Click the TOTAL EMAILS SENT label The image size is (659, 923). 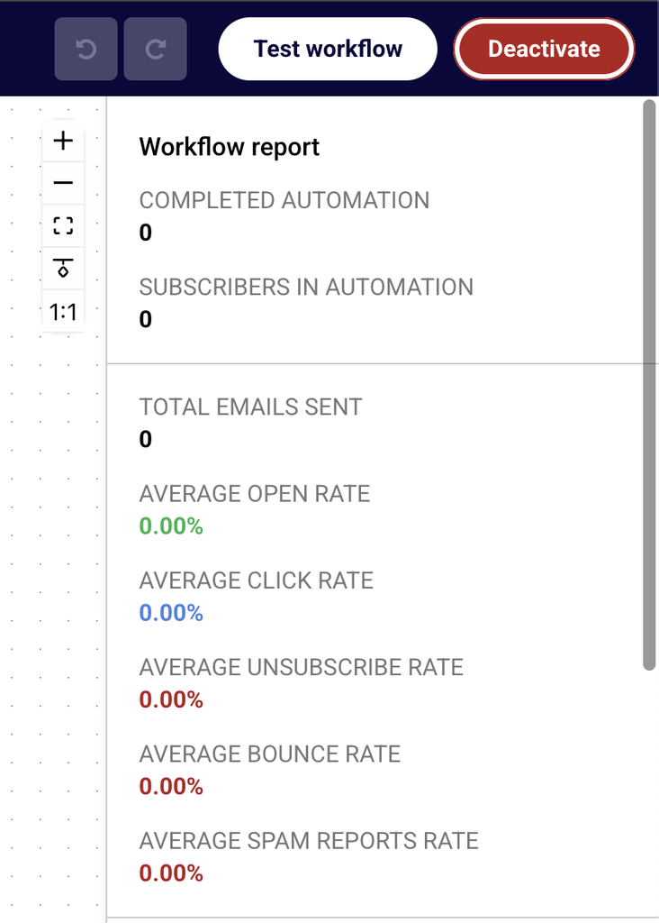click(250, 407)
